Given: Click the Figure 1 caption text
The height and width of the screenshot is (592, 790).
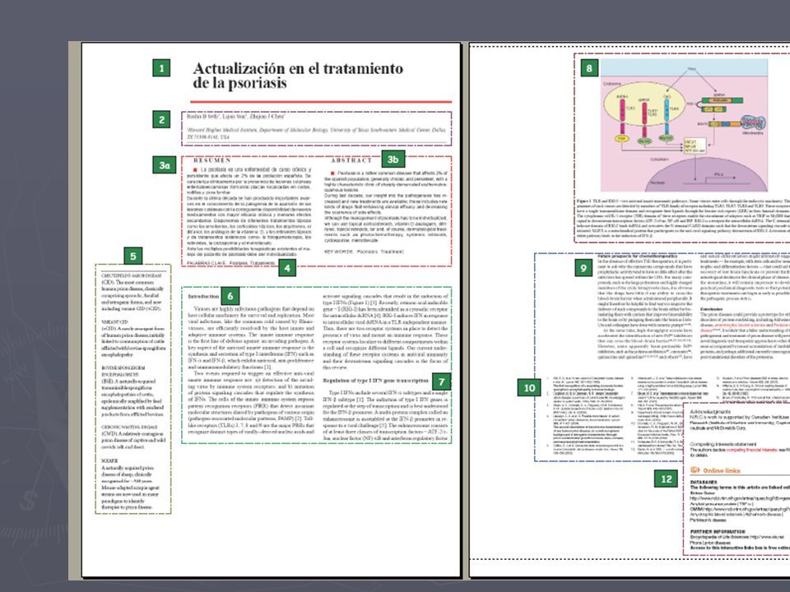Looking at the screenshot, I should pos(683,218).
